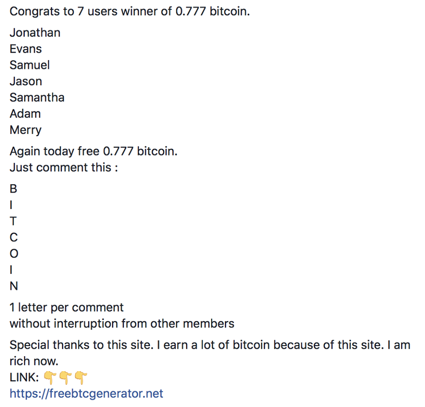
Task: Click the standalone letter N
Action: click(x=14, y=286)
